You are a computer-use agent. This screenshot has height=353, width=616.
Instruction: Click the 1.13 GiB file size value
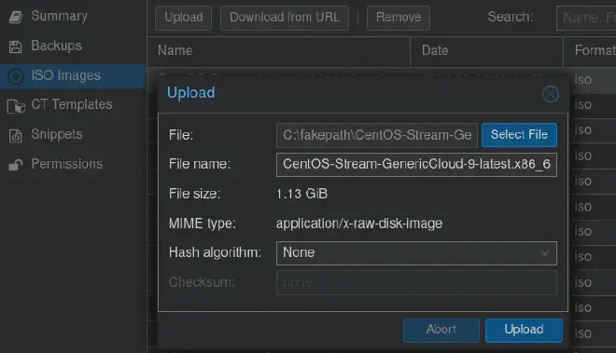coord(301,194)
